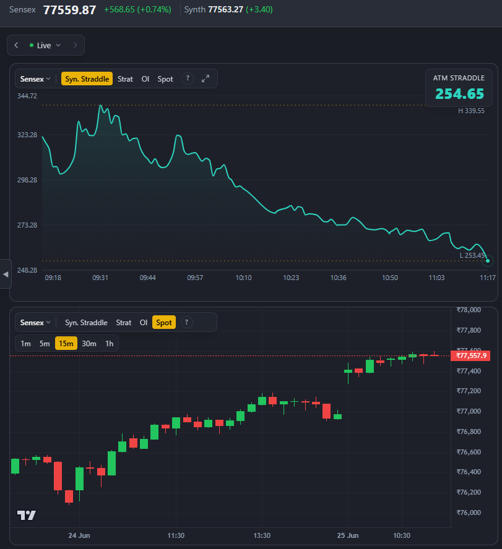Set candle interval to 5m
Screen dimensions: 502x549
point(45,344)
